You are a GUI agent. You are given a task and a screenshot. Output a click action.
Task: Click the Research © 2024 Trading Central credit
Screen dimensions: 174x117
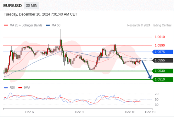click(x=149, y=25)
